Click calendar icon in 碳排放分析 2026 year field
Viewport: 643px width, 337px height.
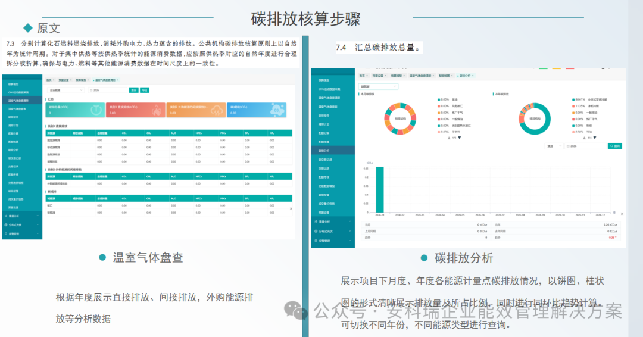tap(568, 146)
